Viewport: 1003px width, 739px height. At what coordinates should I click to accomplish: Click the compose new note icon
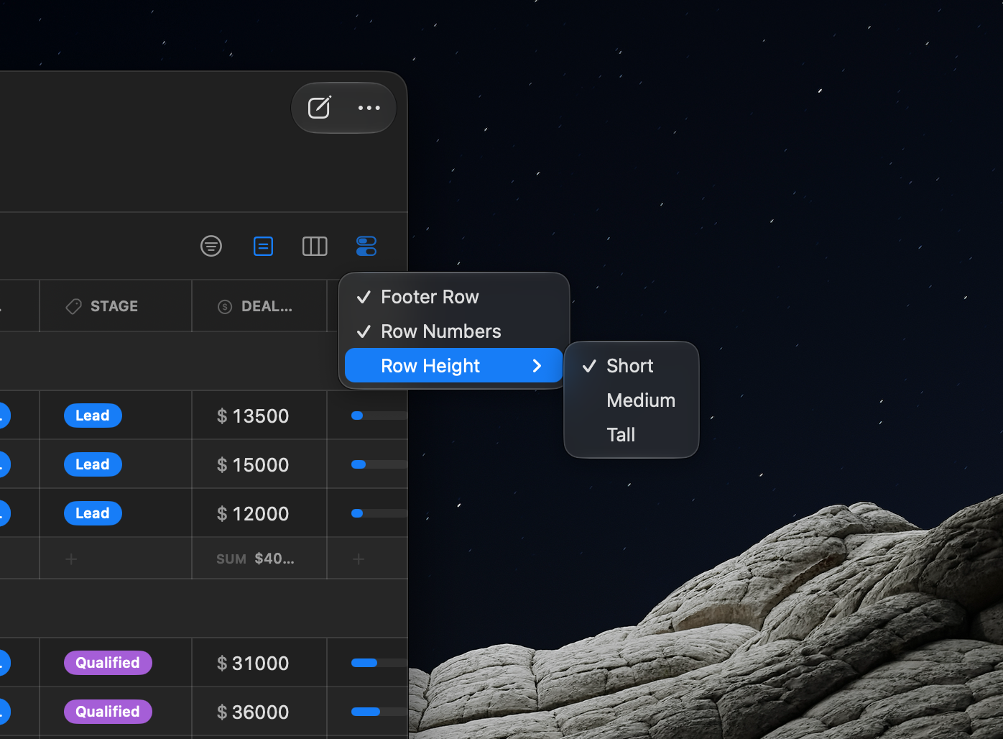click(x=319, y=108)
